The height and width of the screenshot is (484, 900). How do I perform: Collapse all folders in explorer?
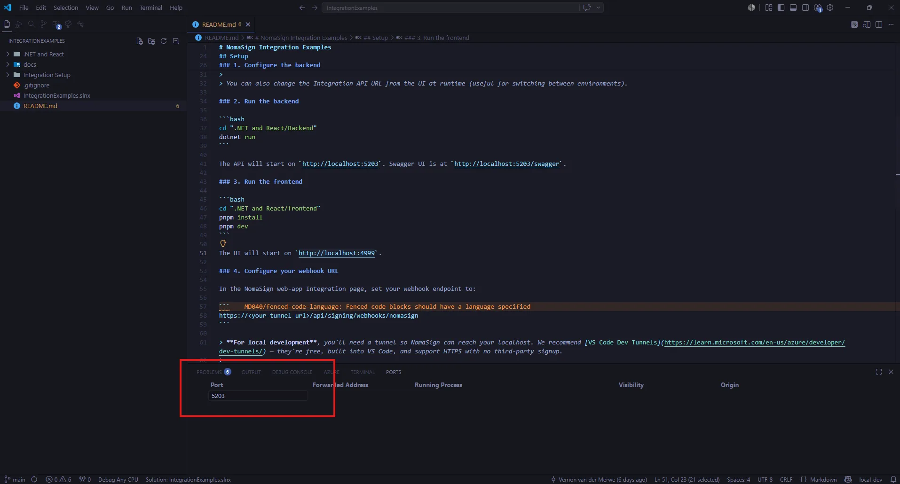[x=176, y=41]
